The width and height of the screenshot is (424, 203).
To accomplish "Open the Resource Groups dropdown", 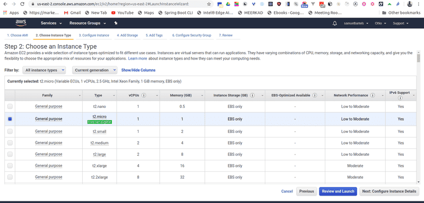I will click(x=87, y=23).
